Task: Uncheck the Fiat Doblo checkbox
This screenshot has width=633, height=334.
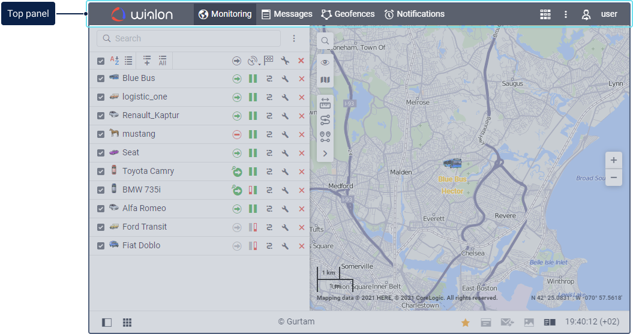Action: click(x=101, y=246)
